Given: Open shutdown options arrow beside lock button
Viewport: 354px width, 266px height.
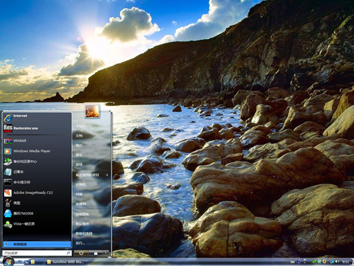Looking at the screenshot, I should (106, 253).
